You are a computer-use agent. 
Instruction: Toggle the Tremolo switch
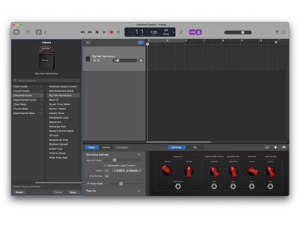pos(178,186)
